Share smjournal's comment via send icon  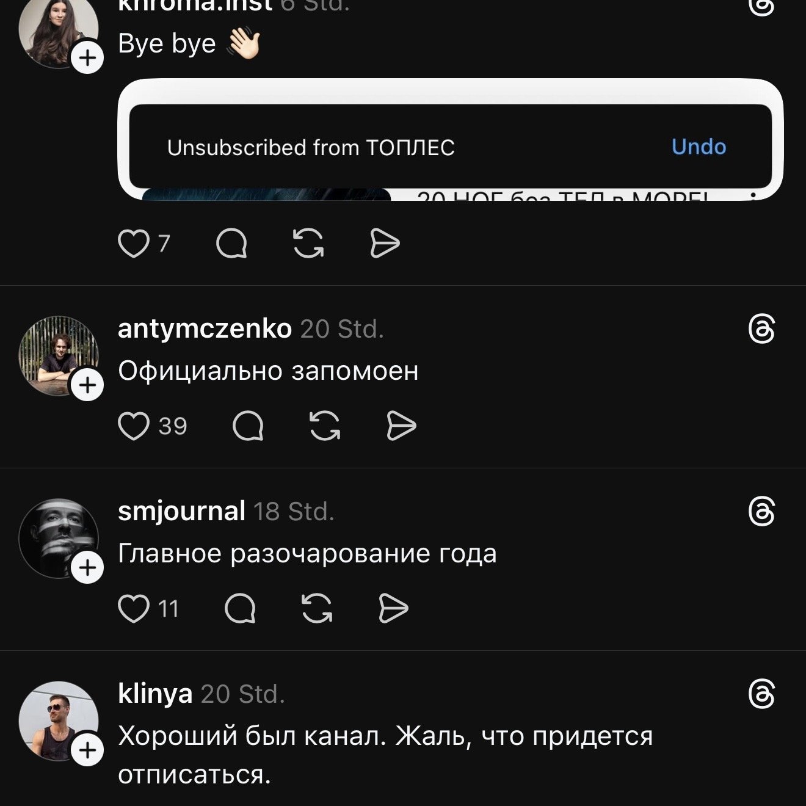(393, 609)
